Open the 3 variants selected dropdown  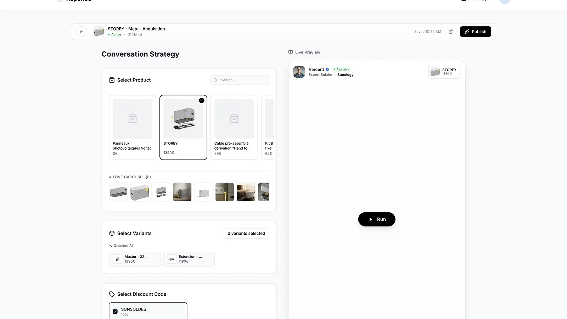pyautogui.click(x=246, y=233)
